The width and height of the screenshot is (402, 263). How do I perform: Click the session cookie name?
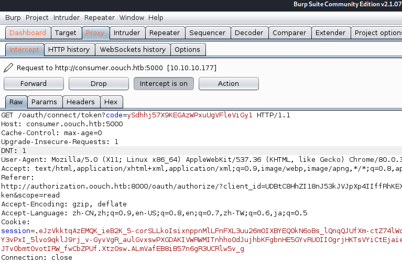[16, 231]
